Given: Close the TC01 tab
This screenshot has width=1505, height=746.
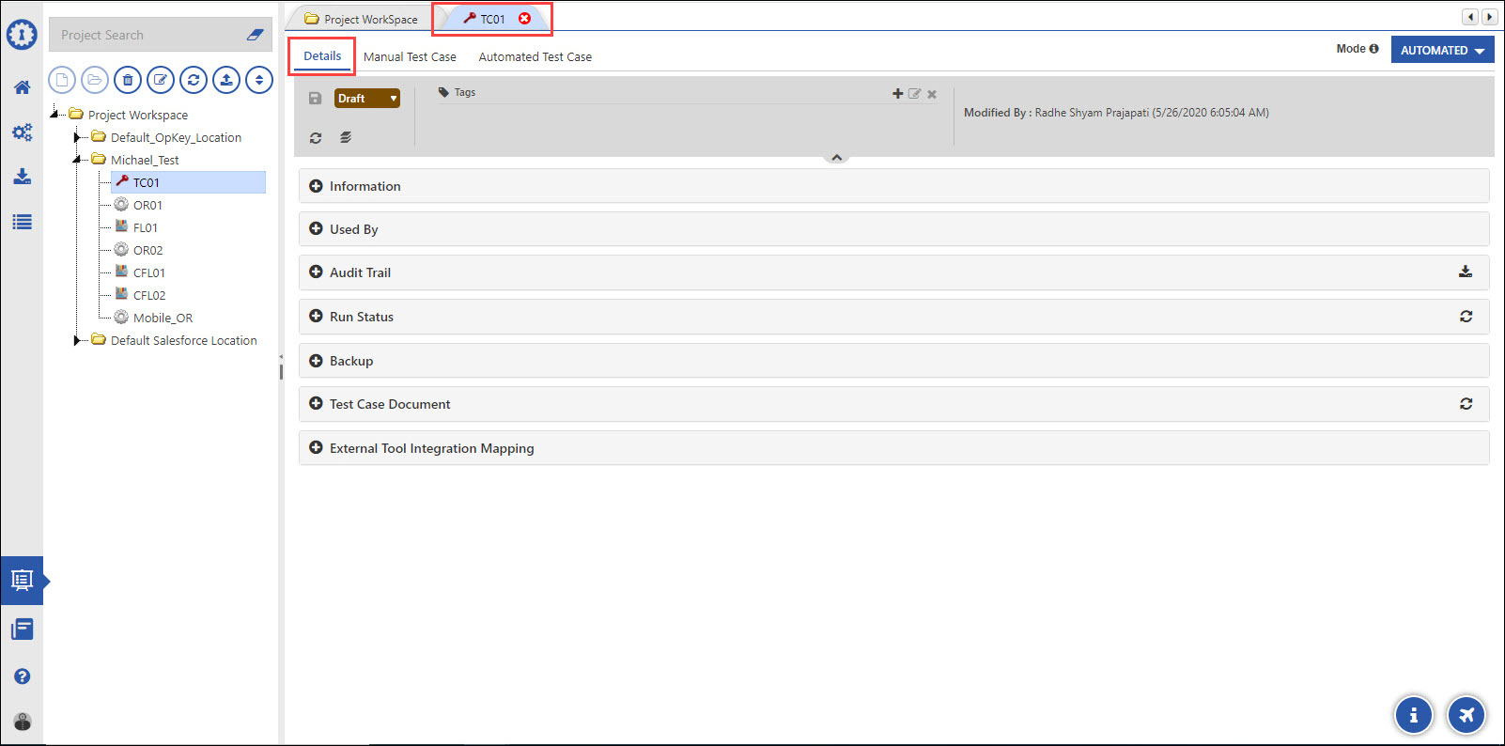Looking at the screenshot, I should coord(524,18).
